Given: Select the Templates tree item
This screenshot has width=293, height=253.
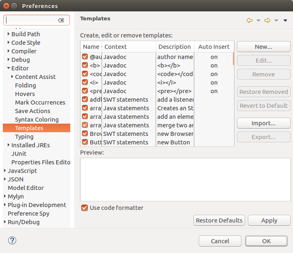Looking at the screenshot, I should 37,128.
